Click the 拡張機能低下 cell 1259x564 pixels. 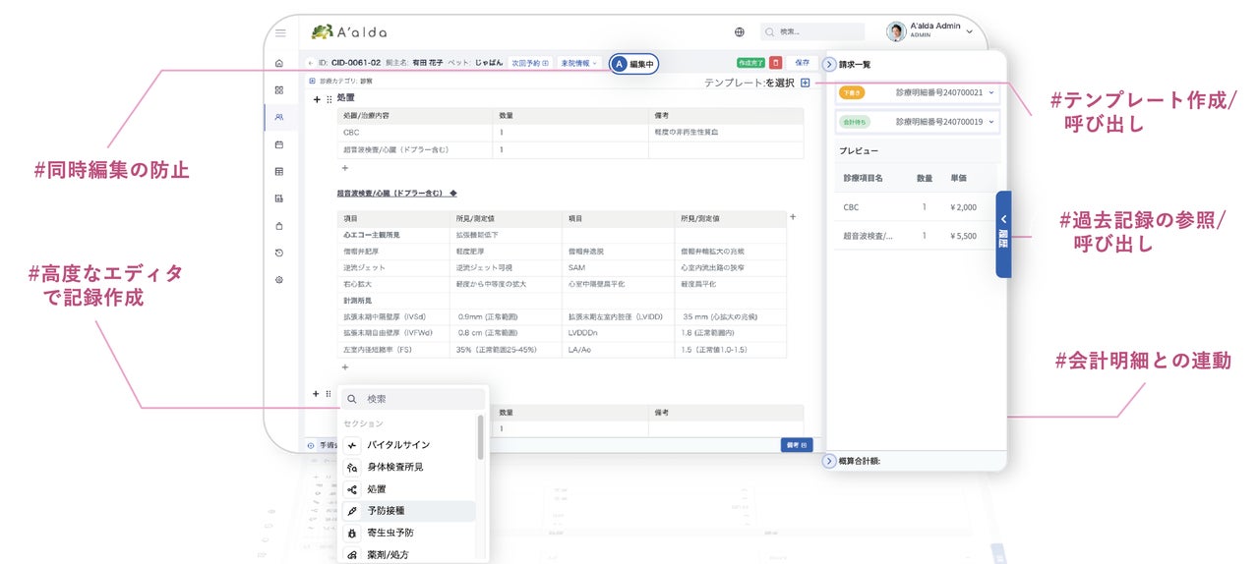506,236
